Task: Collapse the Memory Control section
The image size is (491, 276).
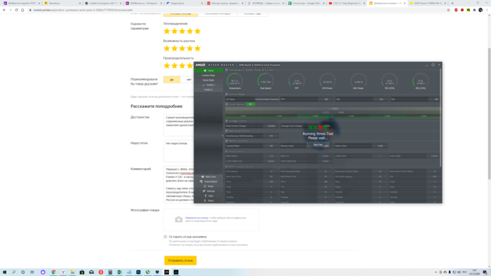Action: pos(227,141)
